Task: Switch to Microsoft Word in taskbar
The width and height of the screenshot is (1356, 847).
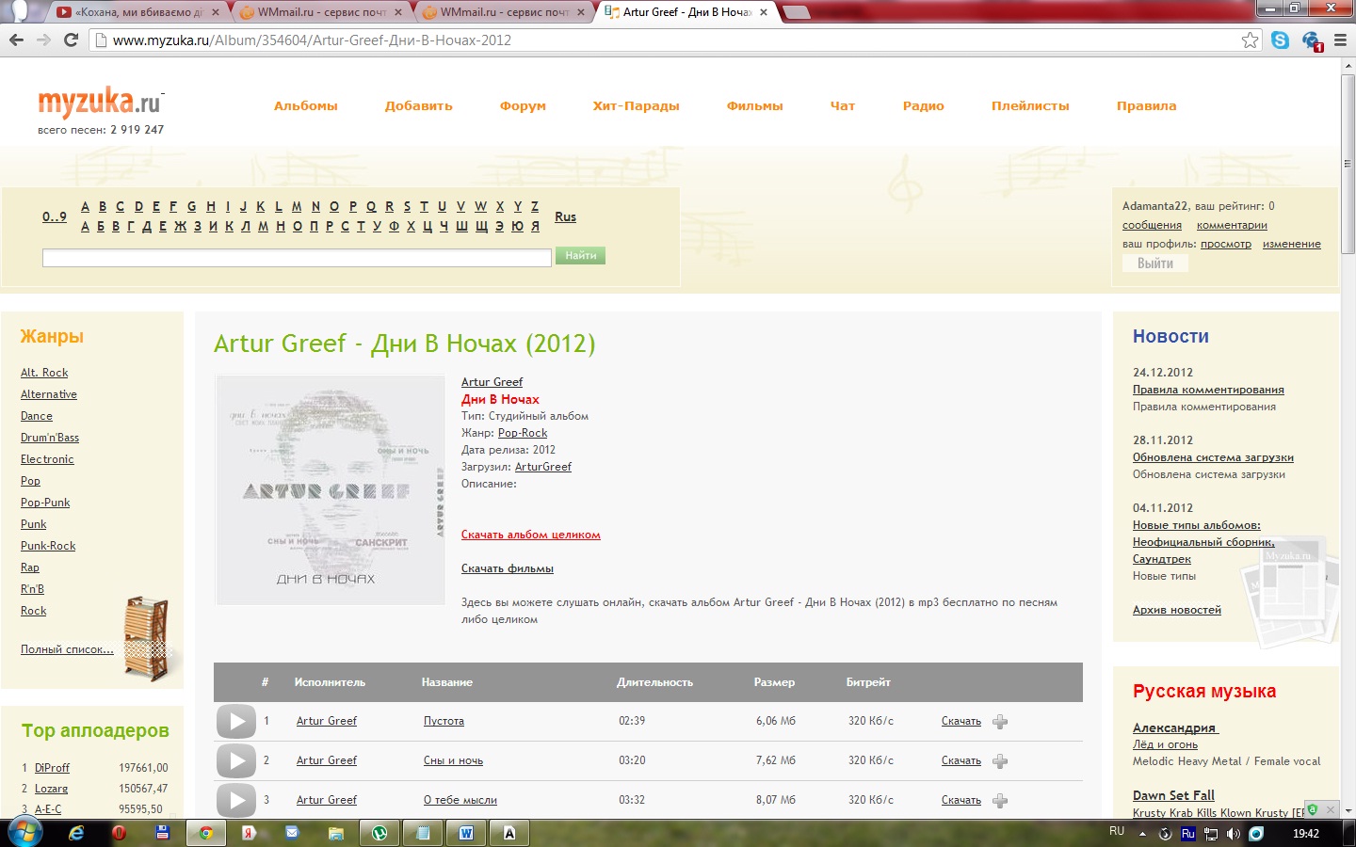Action: pyautogui.click(x=466, y=833)
